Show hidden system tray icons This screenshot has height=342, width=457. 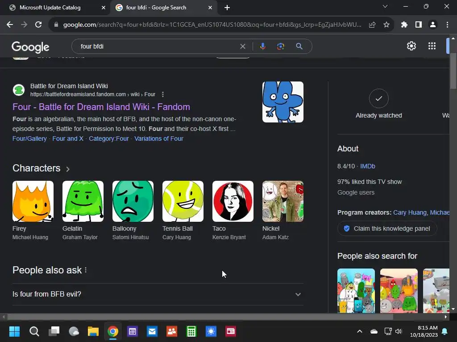(x=360, y=331)
